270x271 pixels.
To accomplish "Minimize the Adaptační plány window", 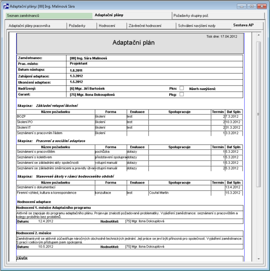I will [x=242, y=6].
